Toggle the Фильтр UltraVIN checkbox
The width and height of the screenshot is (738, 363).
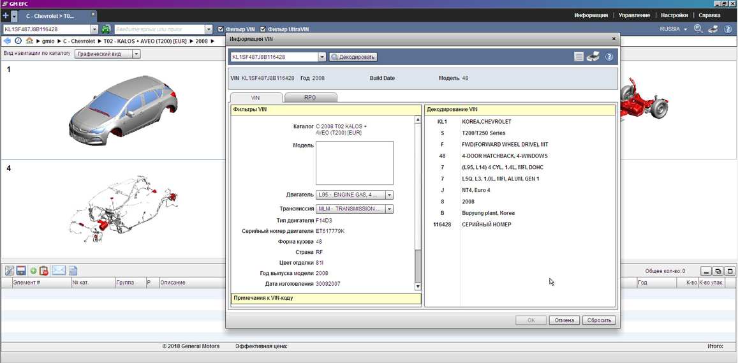pos(263,29)
